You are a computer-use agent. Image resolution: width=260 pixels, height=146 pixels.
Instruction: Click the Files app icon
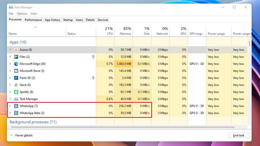[16, 57]
